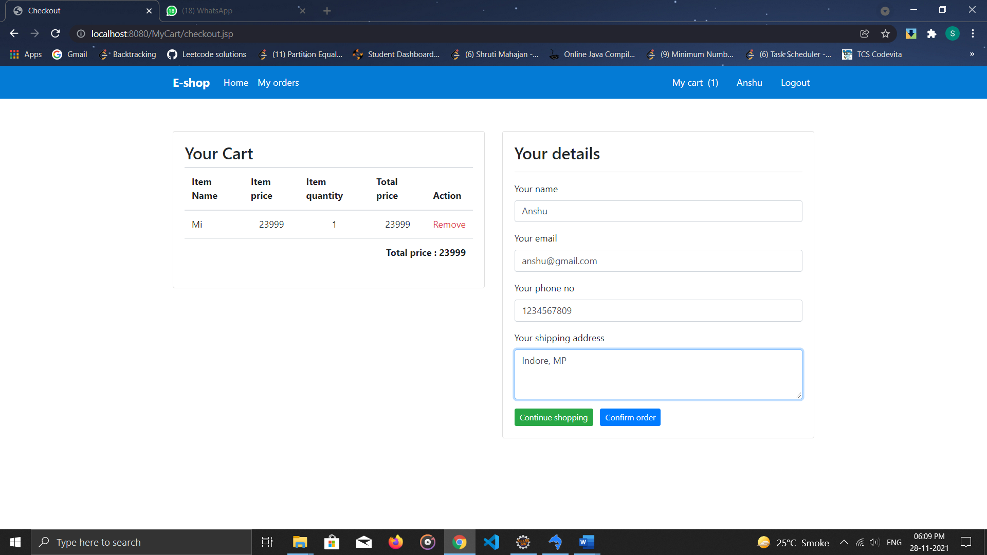Open Microsoft Word from taskbar
987x555 pixels.
(x=587, y=542)
